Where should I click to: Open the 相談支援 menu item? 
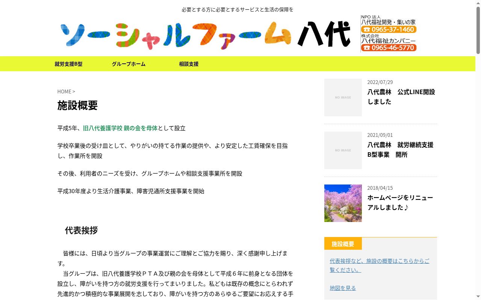point(189,64)
